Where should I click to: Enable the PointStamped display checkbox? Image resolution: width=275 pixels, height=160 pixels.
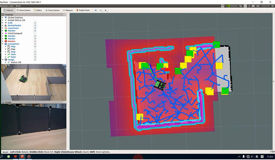pos(35,33)
